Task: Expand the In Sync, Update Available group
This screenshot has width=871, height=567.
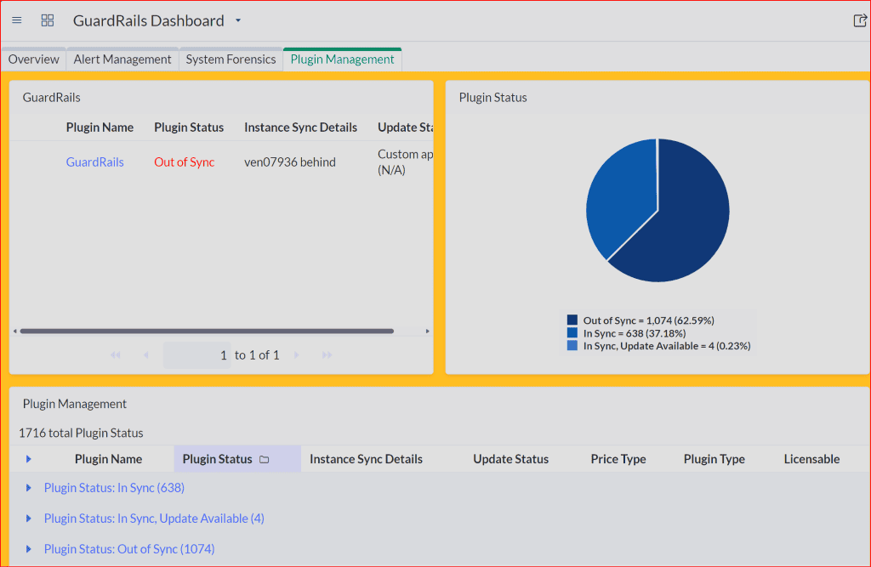Action: point(28,519)
